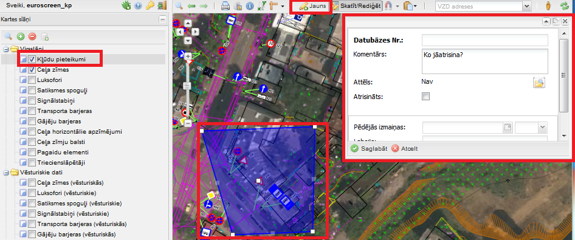Viewport: 575px width, 240px height.
Task: Toggle the magnet snapping icon
Action: (389, 6)
